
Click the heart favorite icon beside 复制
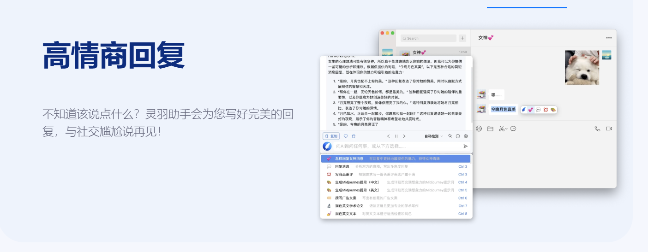pyautogui.click(x=346, y=136)
